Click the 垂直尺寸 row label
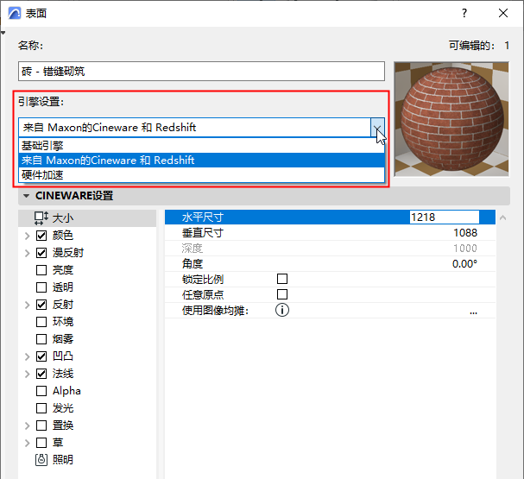The height and width of the screenshot is (479, 524). click(x=203, y=233)
